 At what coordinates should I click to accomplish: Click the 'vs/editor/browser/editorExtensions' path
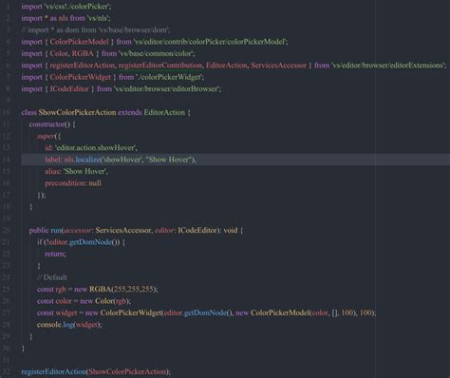(x=388, y=66)
